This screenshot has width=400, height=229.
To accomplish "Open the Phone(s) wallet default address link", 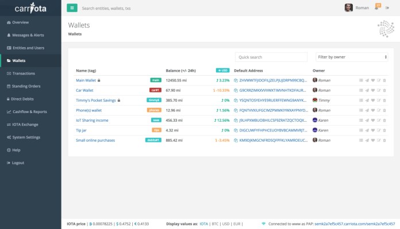I will 274,110.
